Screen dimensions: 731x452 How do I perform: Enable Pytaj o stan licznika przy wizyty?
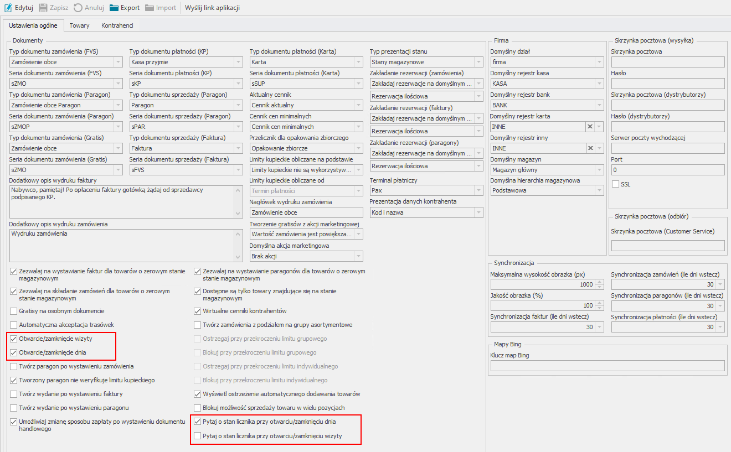coord(198,436)
